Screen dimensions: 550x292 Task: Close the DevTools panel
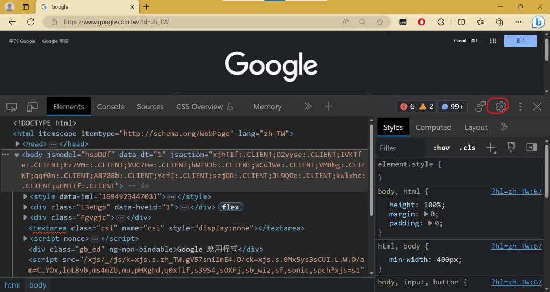[537, 107]
